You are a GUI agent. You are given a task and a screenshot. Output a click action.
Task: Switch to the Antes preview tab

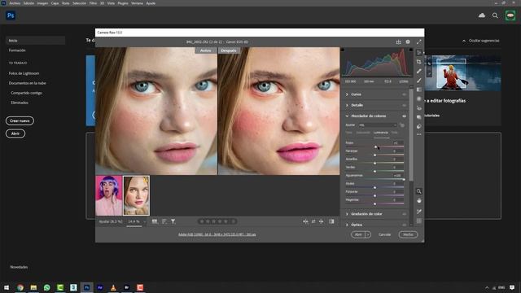point(205,50)
